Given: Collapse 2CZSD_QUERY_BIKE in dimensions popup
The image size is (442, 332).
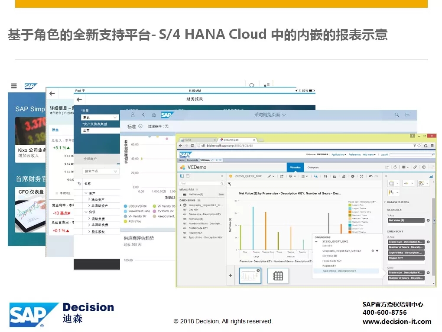Looking at the screenshot, I should 316,242.
